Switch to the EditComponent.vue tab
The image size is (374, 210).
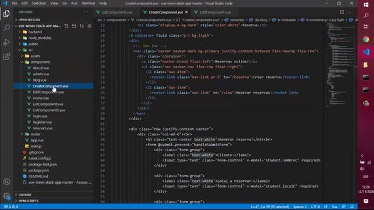click(215, 12)
